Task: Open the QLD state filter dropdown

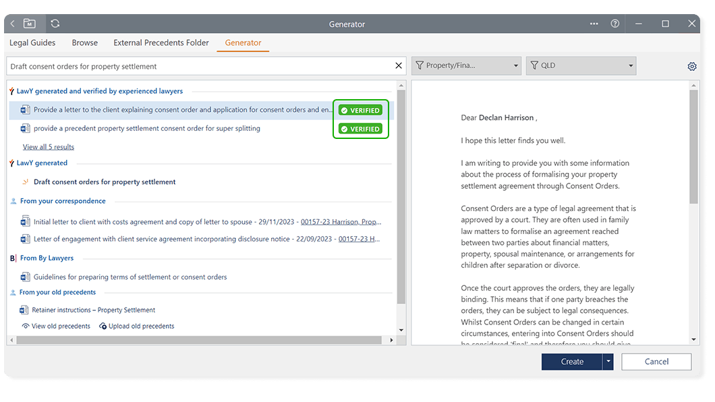Action: (581, 65)
